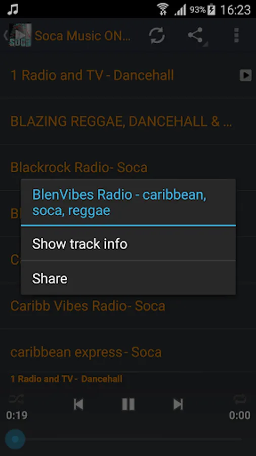Image resolution: width=256 pixels, height=456 pixels.
Task: Click the playback progress slider knob
Action: pos(15,439)
